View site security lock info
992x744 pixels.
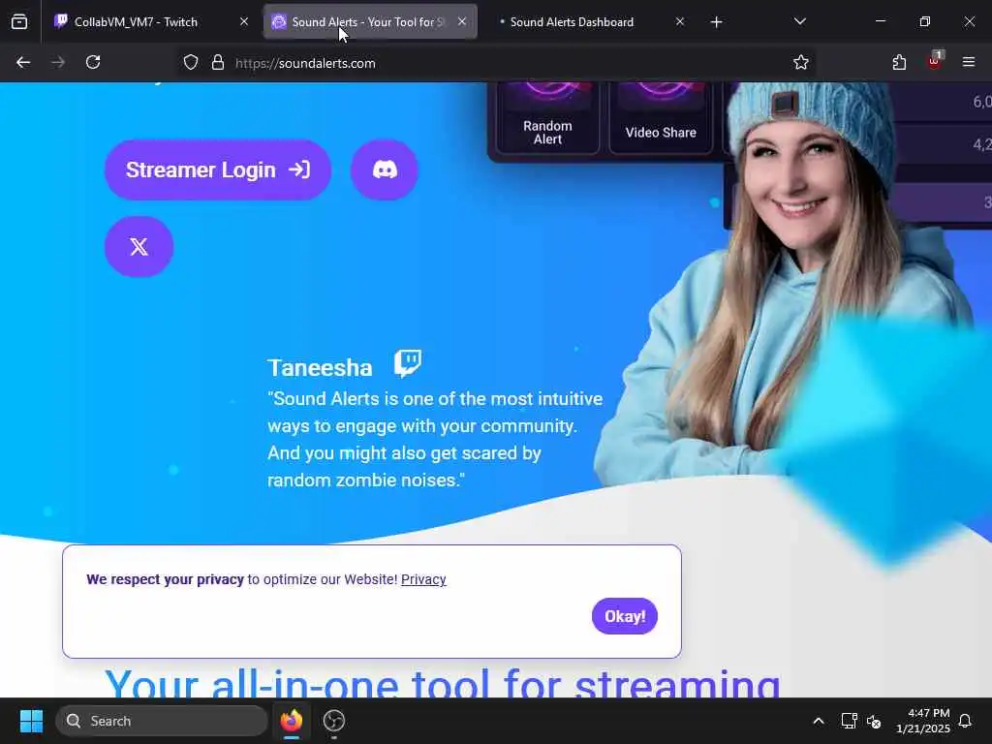coord(218,63)
